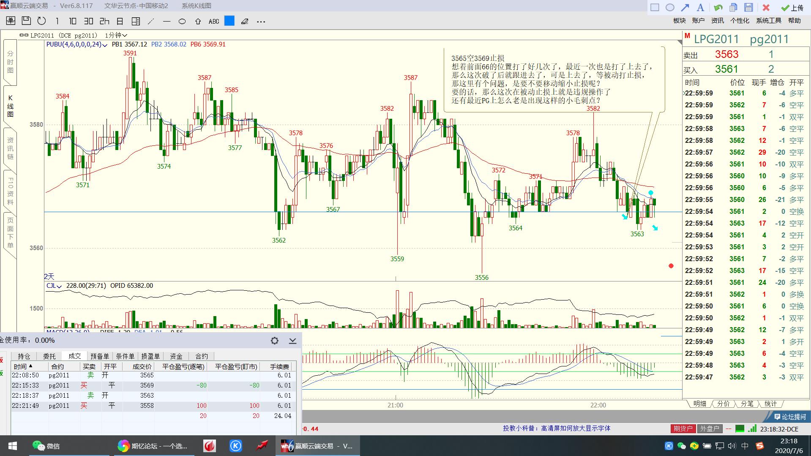Switch to the 10-minute period button
This screenshot has height=456, width=811.
click(x=73, y=21)
